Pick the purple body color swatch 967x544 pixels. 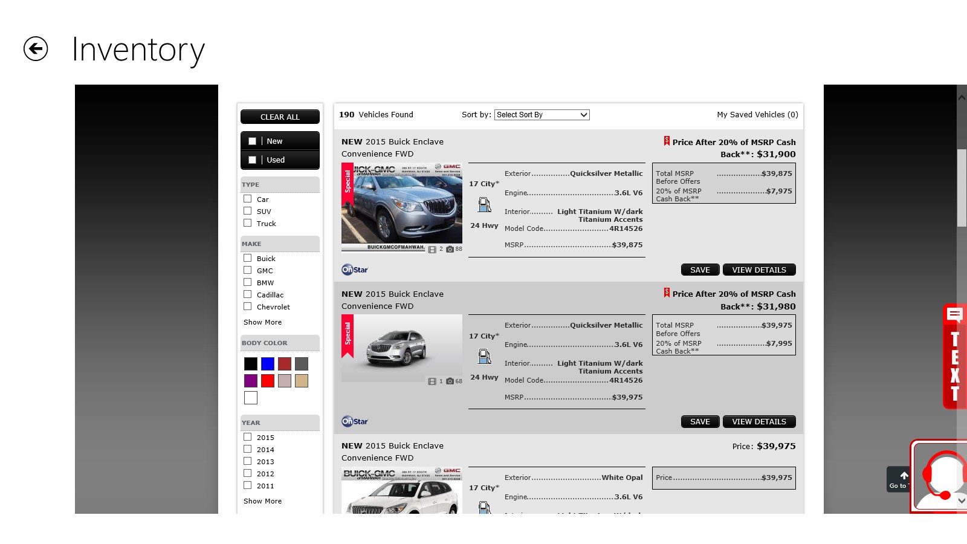[251, 381]
